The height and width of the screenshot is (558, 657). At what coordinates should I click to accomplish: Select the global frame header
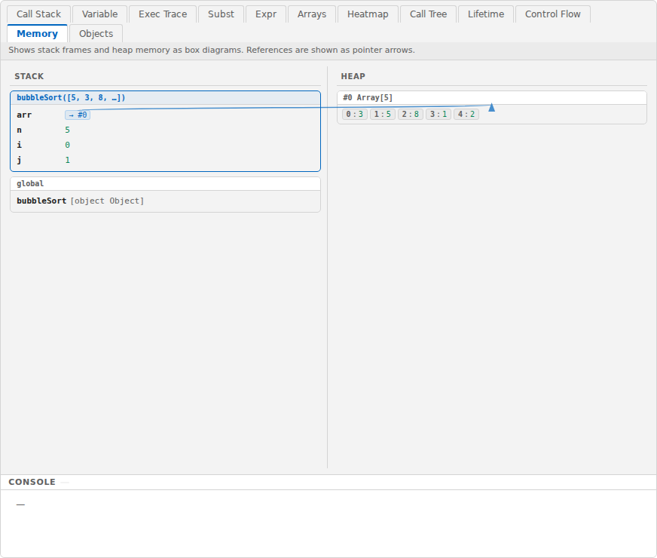[x=166, y=184]
